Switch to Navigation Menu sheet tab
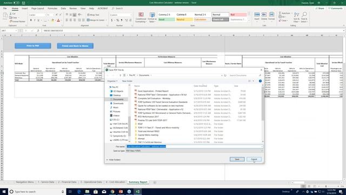This screenshot has width=346, height=195. (x=25, y=182)
